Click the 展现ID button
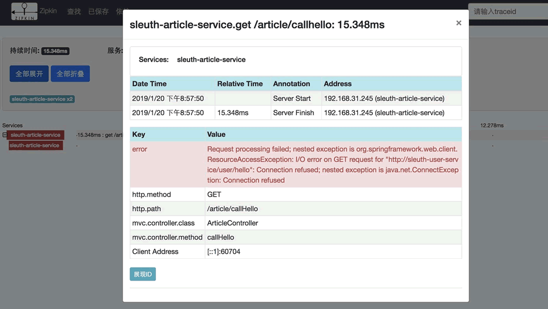 [x=143, y=274]
